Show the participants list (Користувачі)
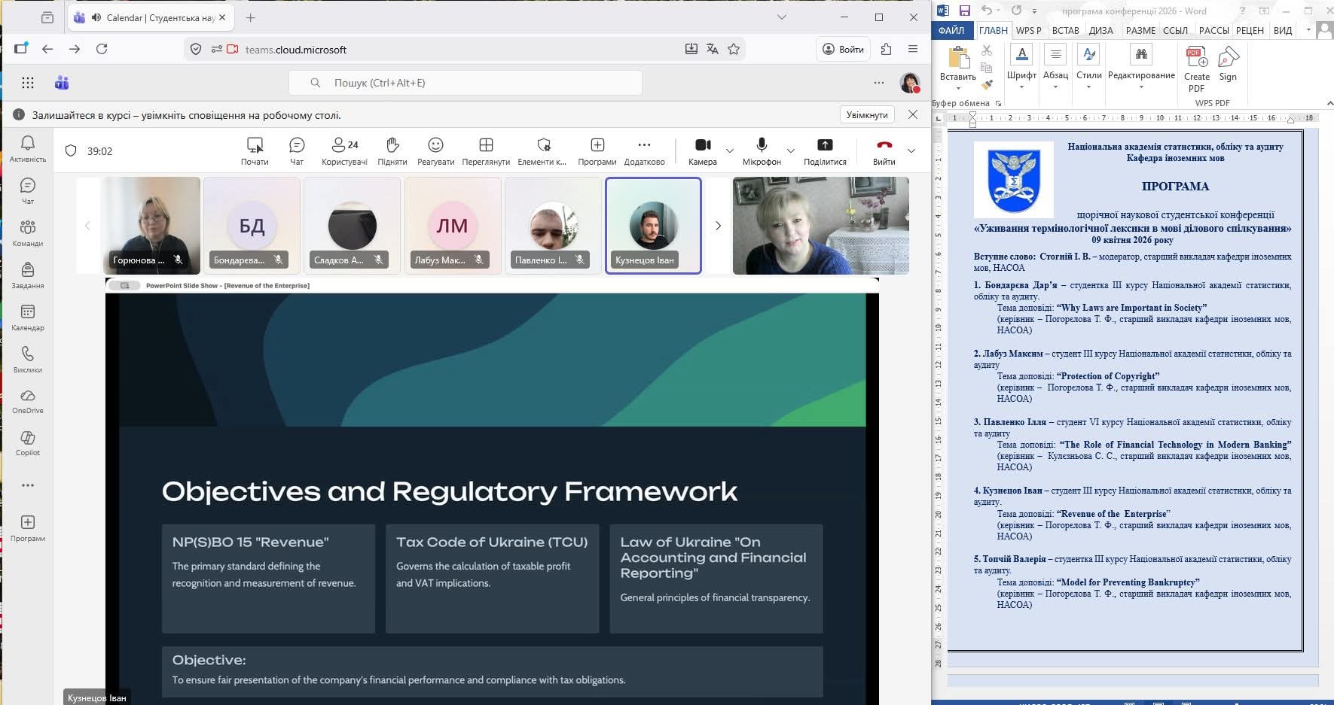Screen dimensions: 1334x705 tap(344, 150)
